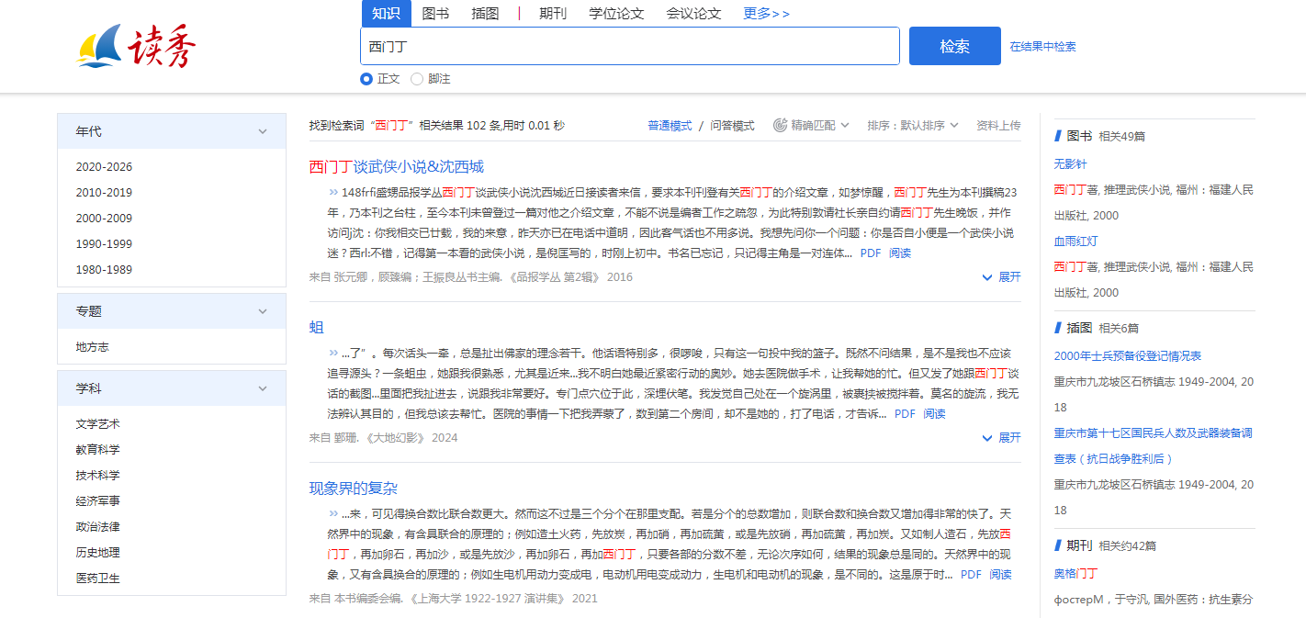Filter by 经济军事 subject
1306x618 pixels.
pos(97,501)
